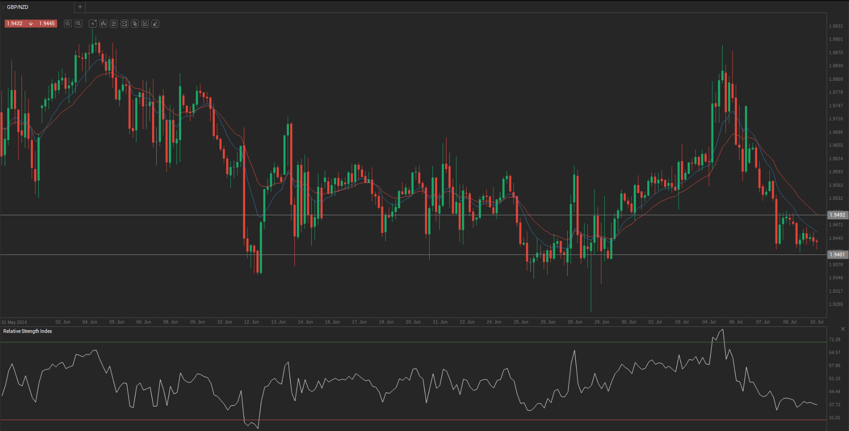849x431 pixels.
Task: Select the eraser tool icon
Action: coord(155,24)
